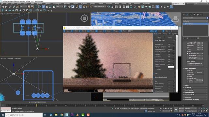Open the Modifier List dropdown

195,21
